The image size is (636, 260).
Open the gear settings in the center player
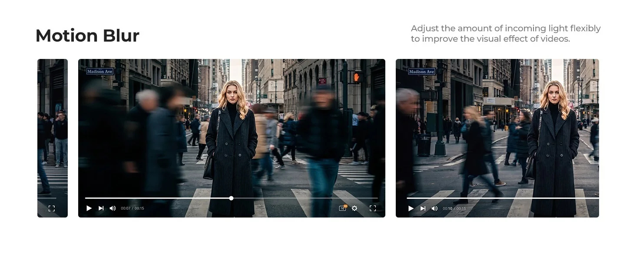[354, 208]
